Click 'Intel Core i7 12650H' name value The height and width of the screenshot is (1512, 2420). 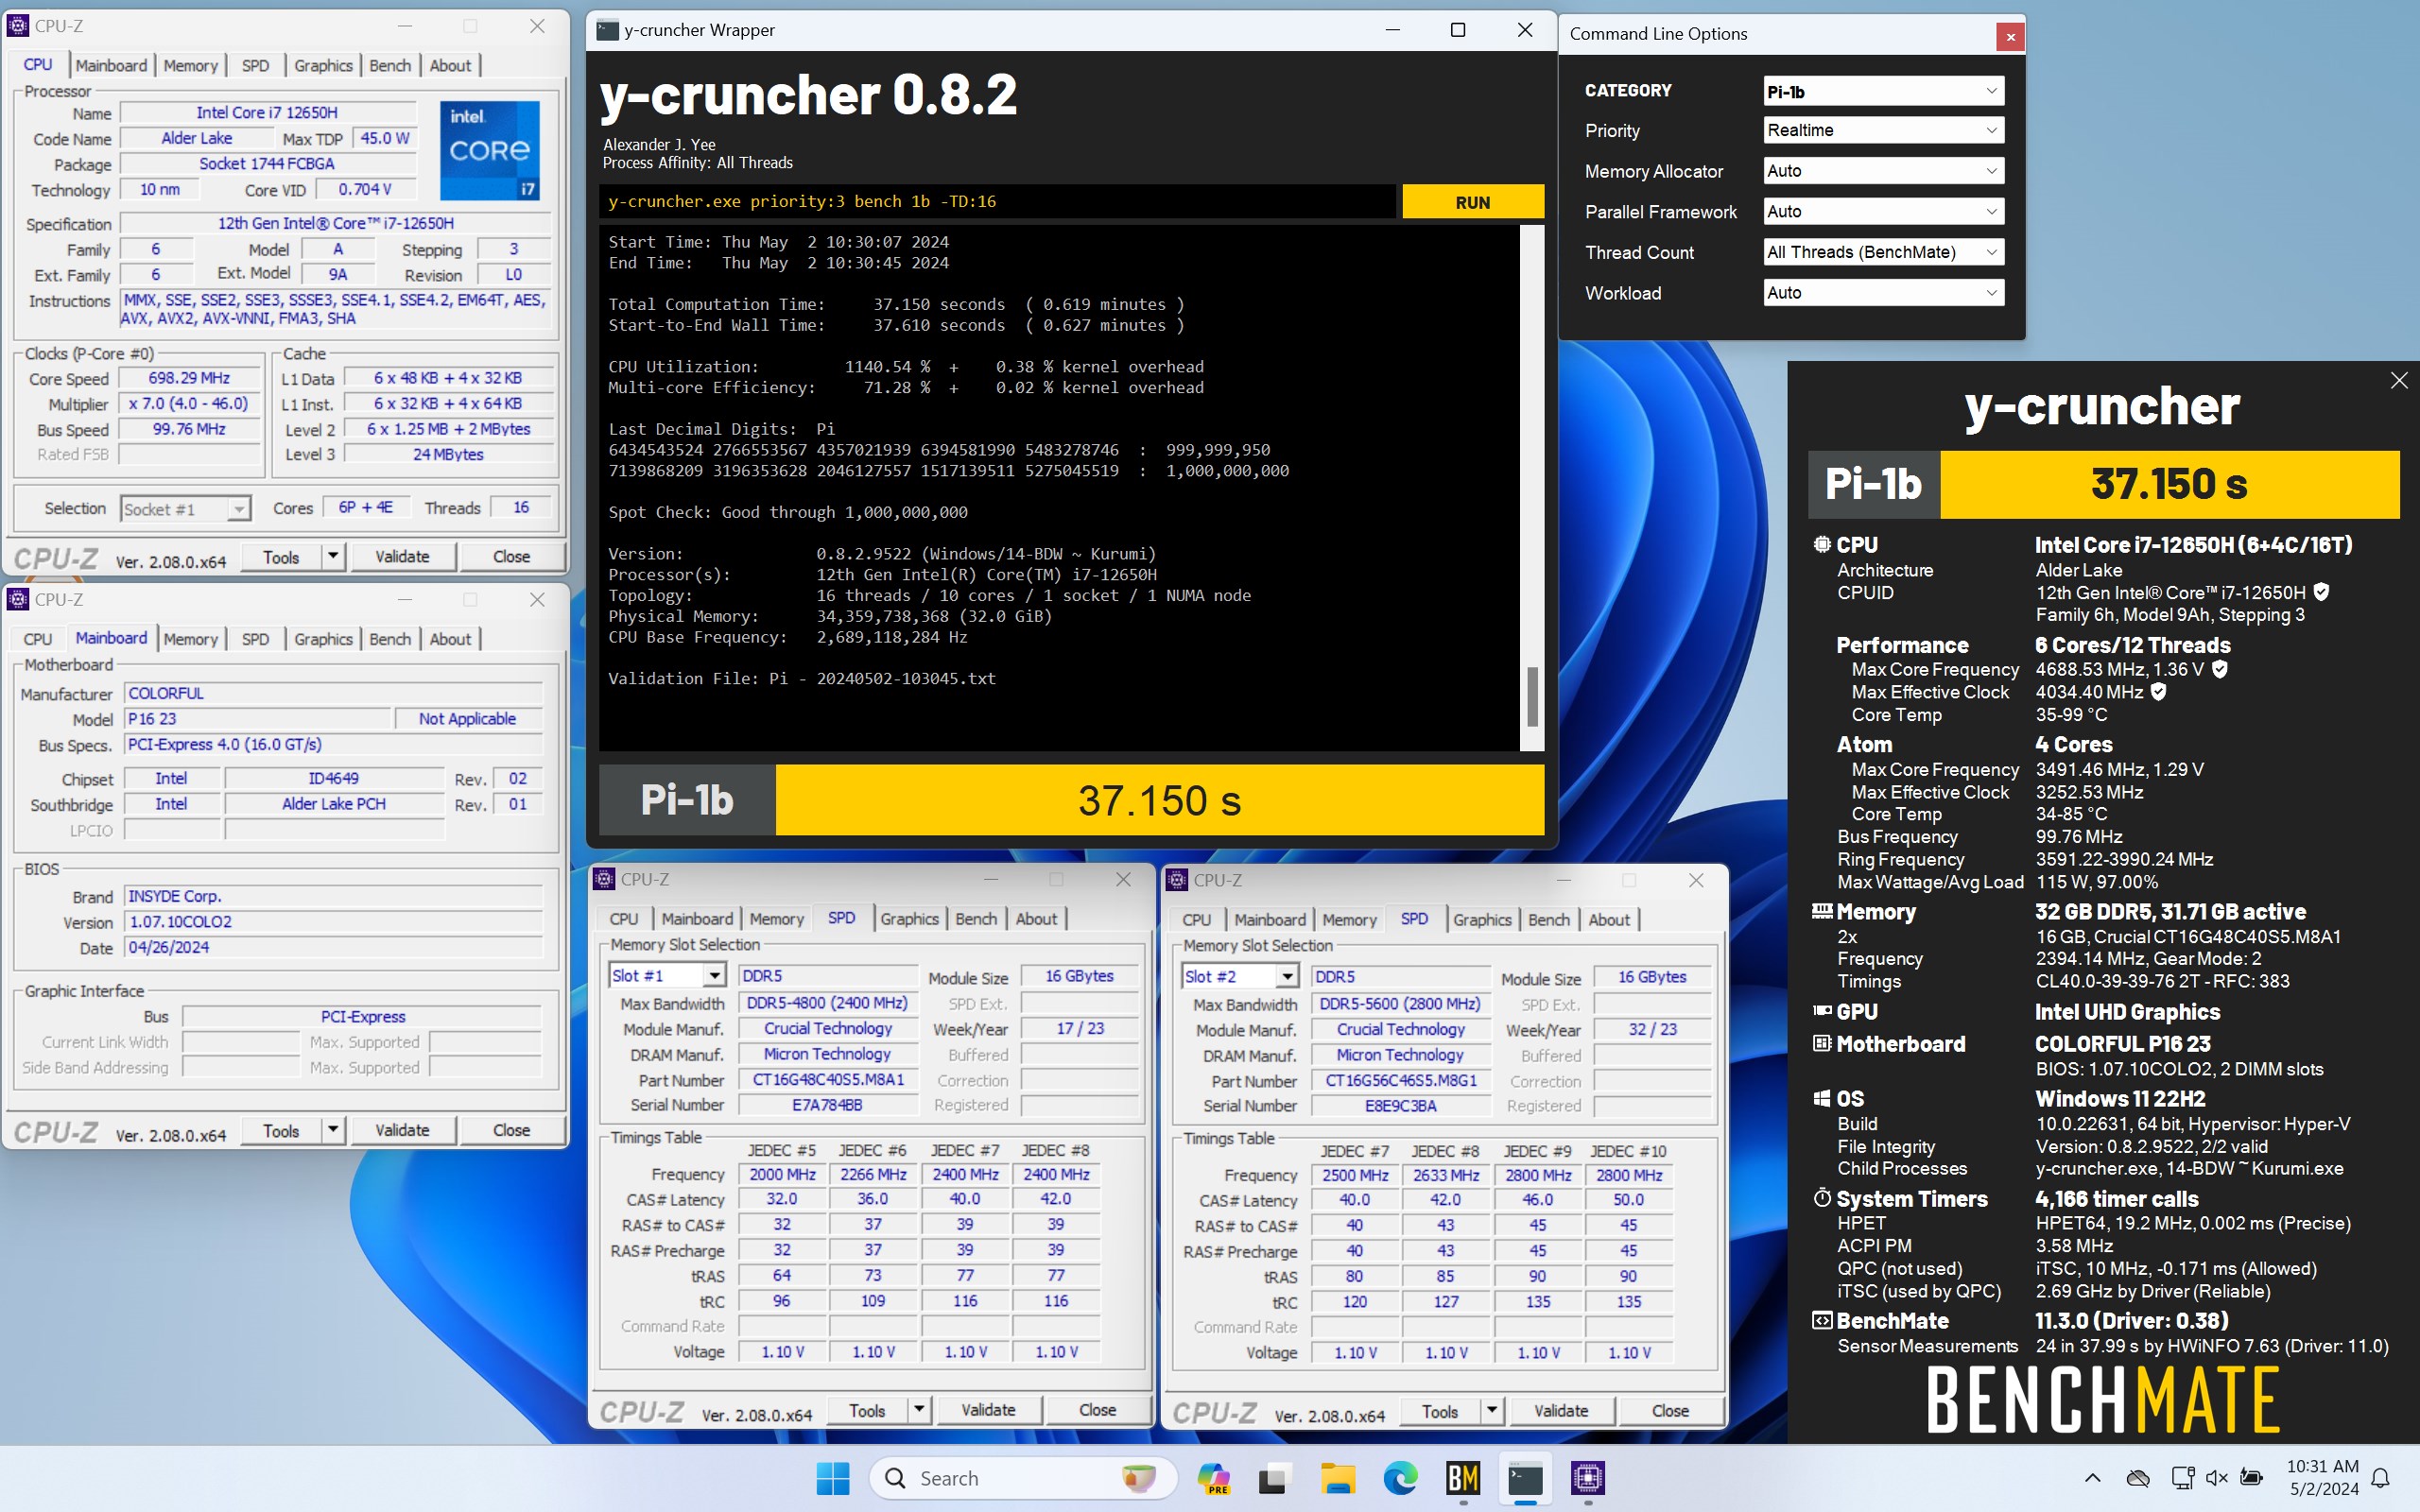pyautogui.click(x=267, y=113)
